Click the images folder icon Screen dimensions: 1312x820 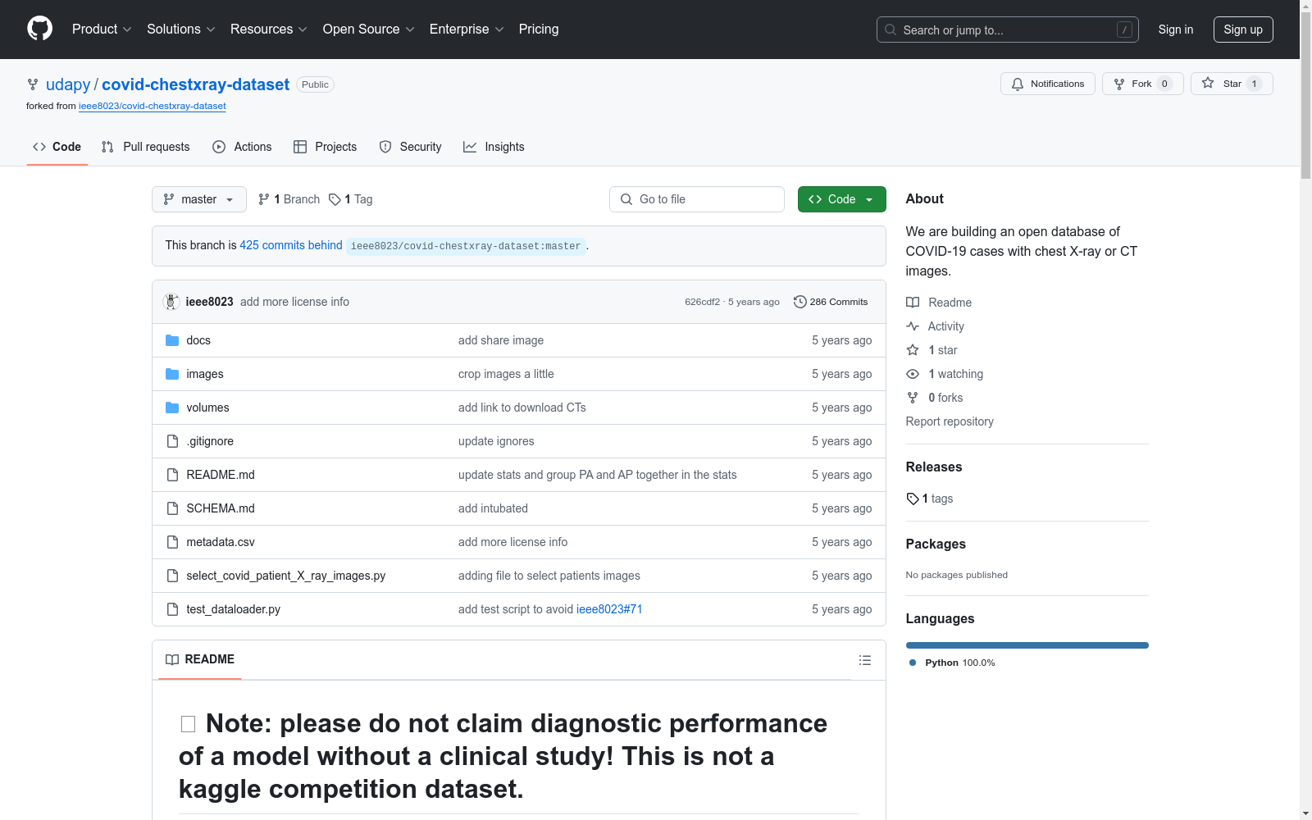click(x=172, y=374)
